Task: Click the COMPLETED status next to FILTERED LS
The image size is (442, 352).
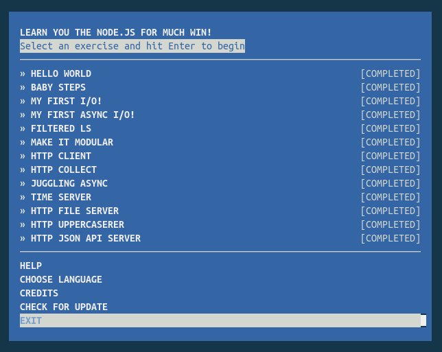Action: [x=391, y=128]
